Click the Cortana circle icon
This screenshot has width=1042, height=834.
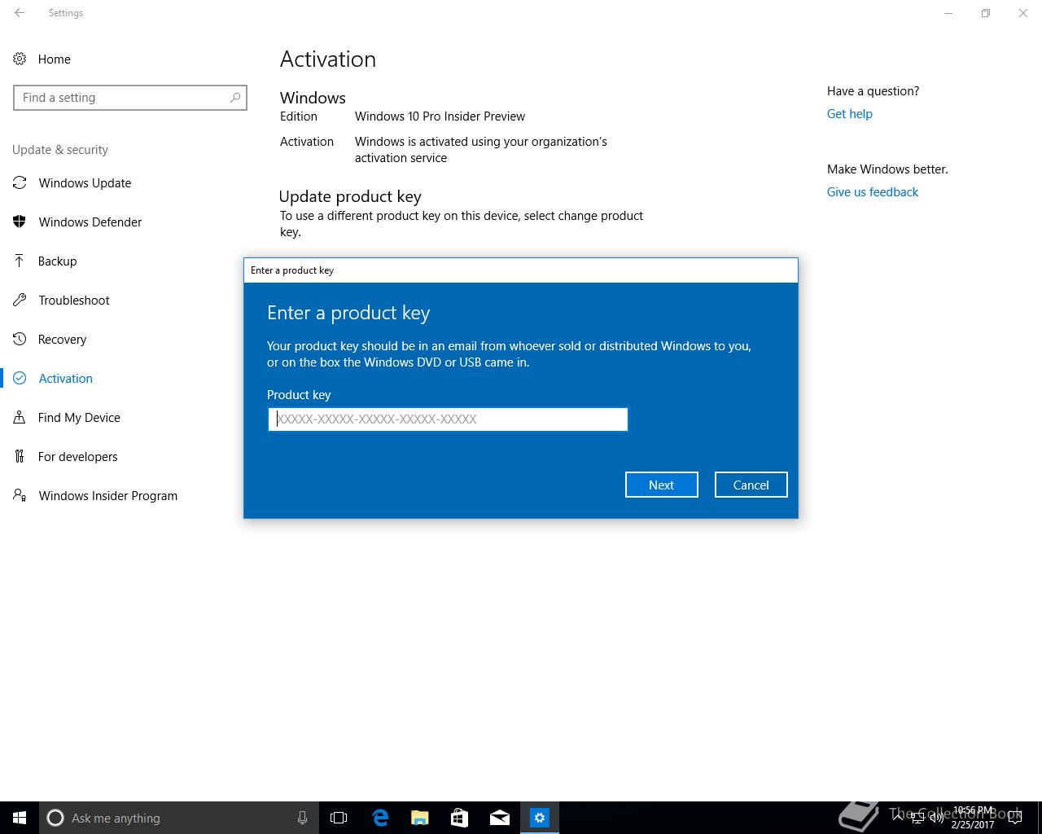55,818
